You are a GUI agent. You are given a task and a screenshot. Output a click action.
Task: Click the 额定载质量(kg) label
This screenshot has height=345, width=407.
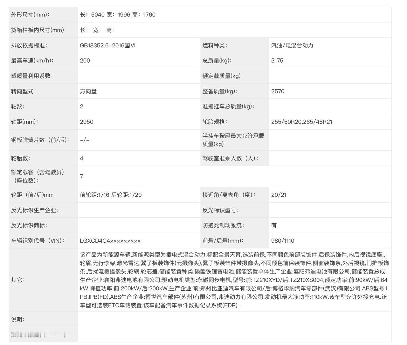[x=223, y=76]
